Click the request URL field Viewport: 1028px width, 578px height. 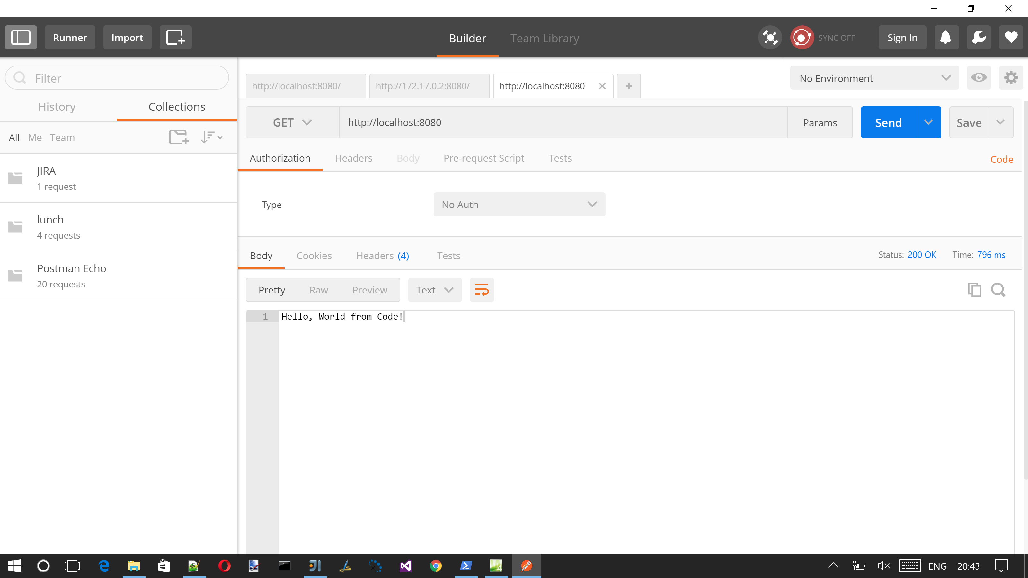tap(563, 122)
